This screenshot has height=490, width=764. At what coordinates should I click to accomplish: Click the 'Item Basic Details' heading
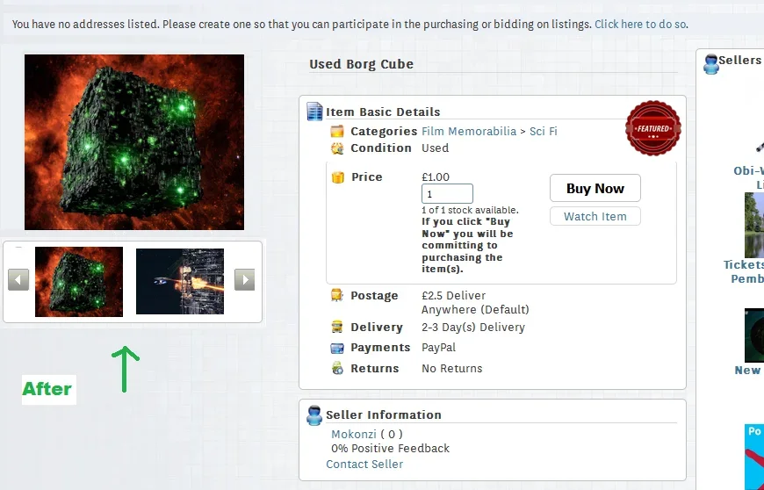click(383, 112)
